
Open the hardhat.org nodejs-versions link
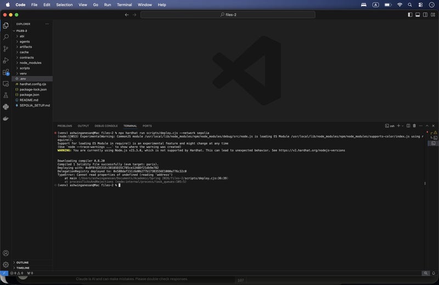coord(312,151)
